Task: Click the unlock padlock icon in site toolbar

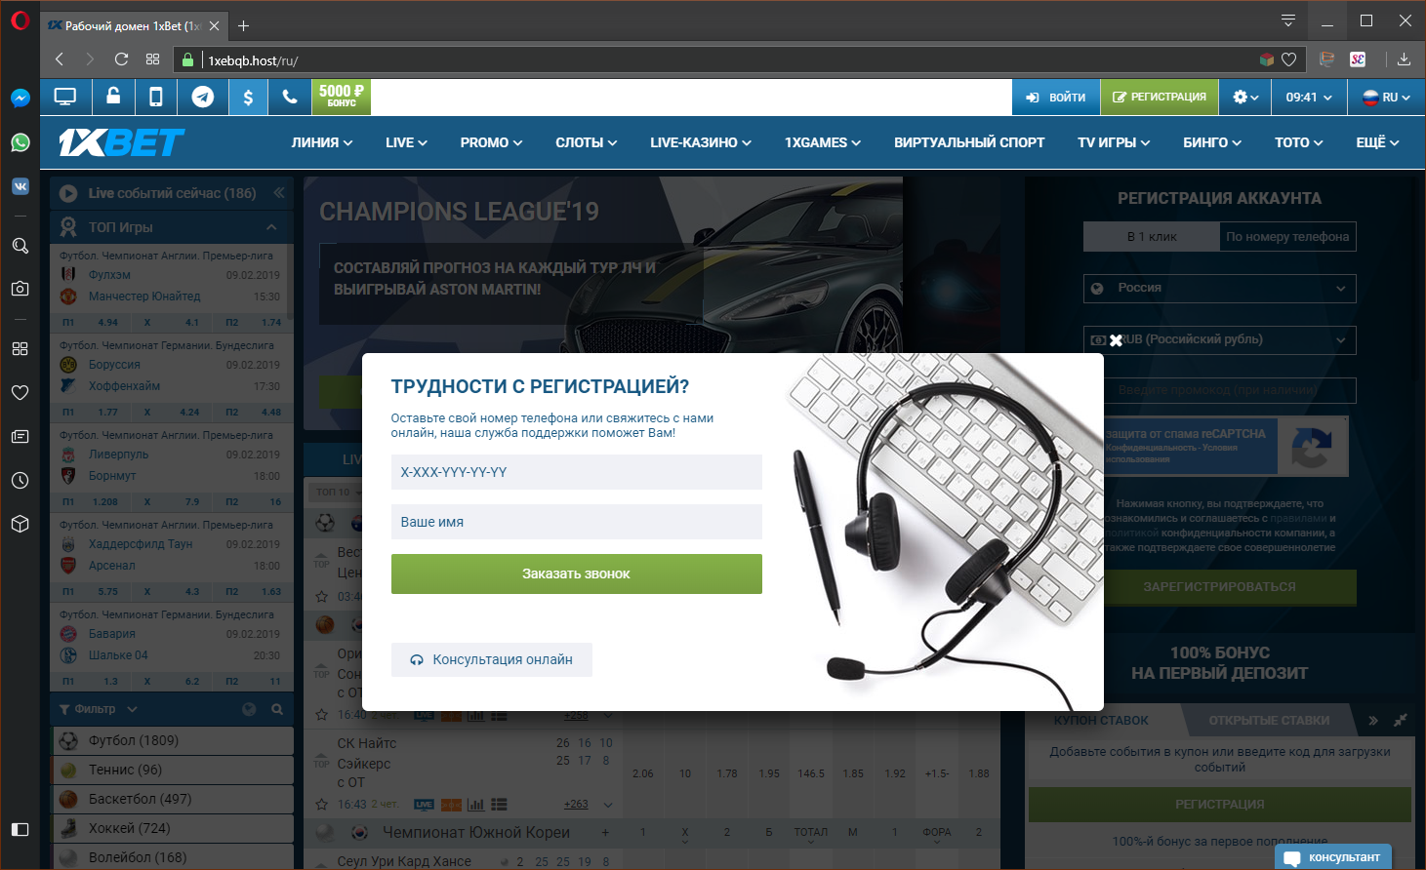Action: tap(113, 97)
